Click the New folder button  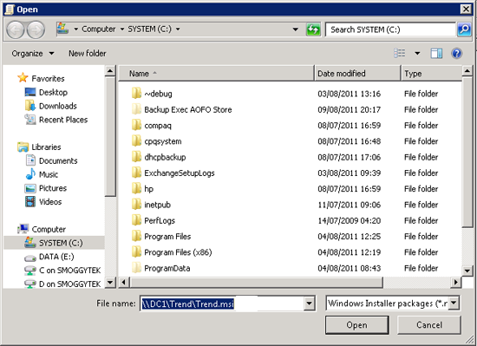coord(88,54)
